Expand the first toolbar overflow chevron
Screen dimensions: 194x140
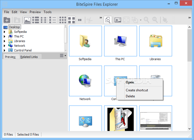click(x=101, y=18)
